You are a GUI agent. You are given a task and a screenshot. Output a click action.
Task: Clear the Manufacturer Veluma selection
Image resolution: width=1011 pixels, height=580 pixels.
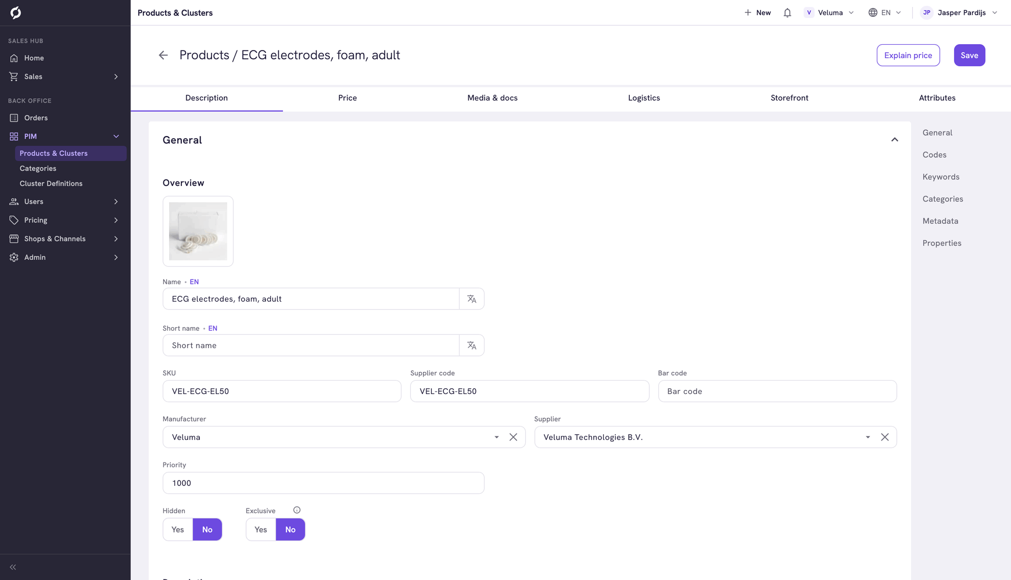point(513,437)
